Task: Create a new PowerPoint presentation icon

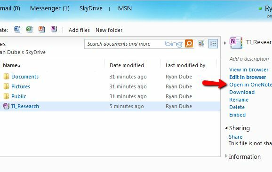Action: tap(41, 29)
